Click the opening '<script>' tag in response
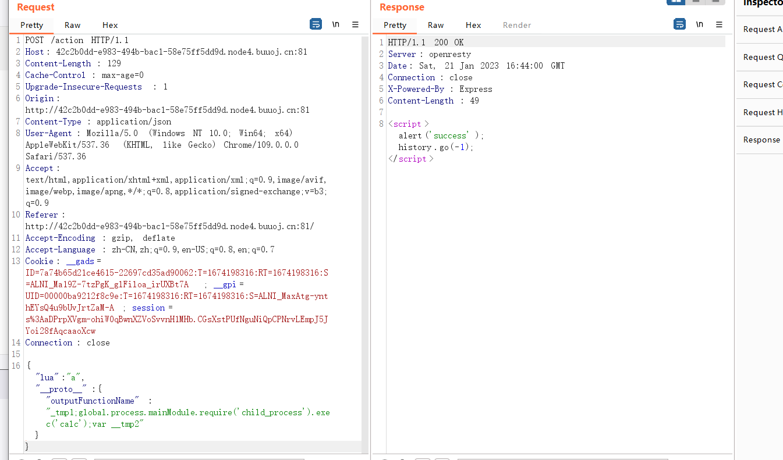Viewport: 783px width, 460px height. tap(409, 124)
